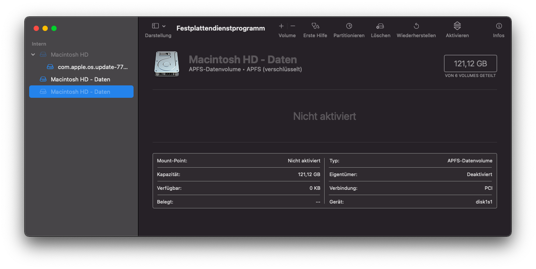Image resolution: width=536 pixels, height=269 pixels.
Task: Click the Festplattendienstprogramm window title
Action: click(221, 28)
